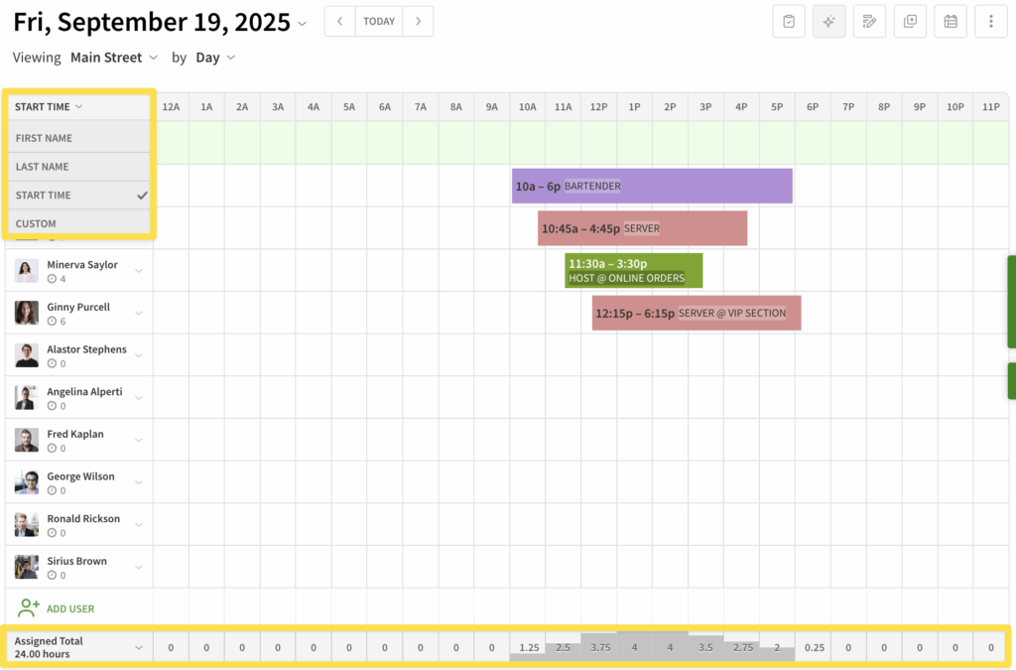Sort by LAST NAME option

[x=43, y=167]
